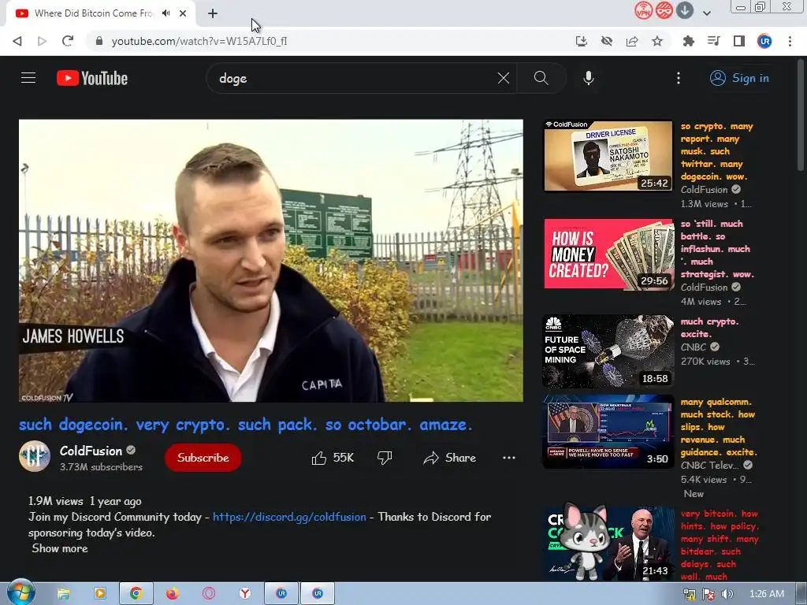
Task: Click the red ad-block icon beside VPN
Action: click(x=664, y=10)
